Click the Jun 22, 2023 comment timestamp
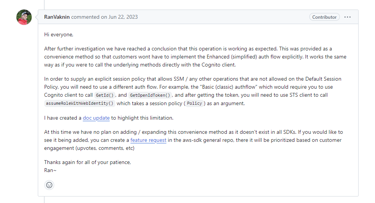 [123, 17]
